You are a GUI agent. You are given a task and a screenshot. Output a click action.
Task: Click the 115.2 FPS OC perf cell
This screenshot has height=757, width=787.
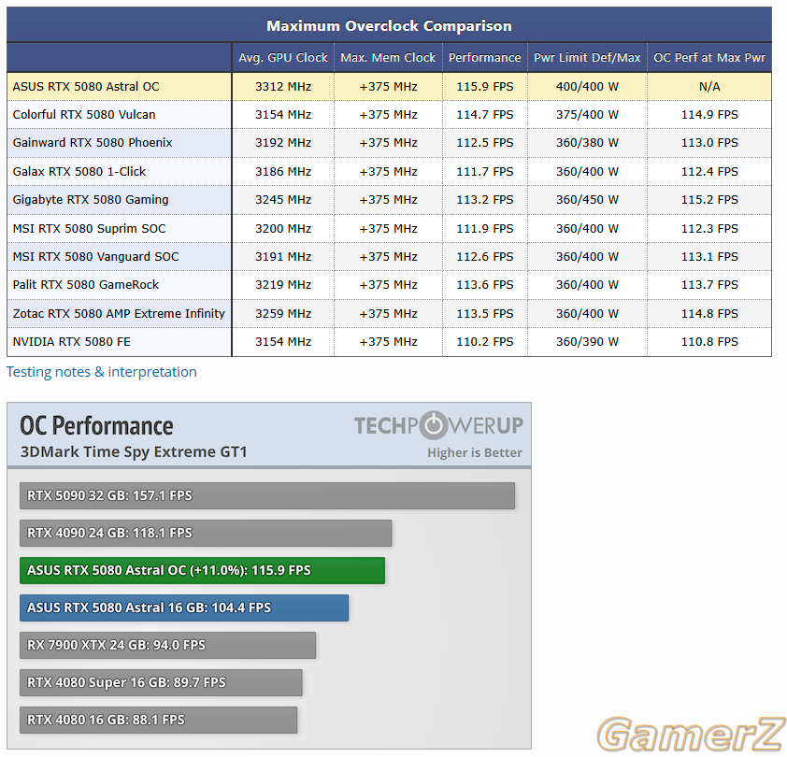point(709,200)
